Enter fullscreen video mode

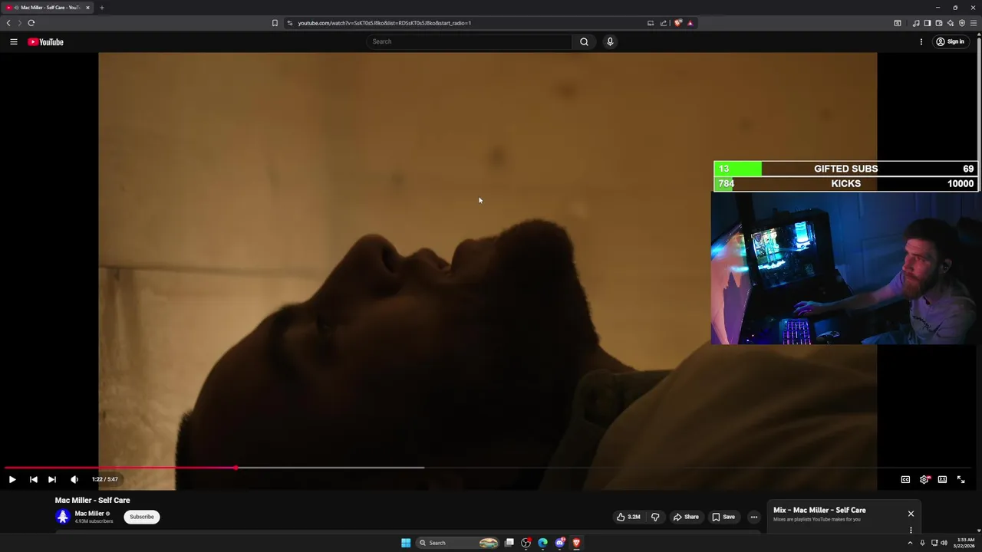961,479
